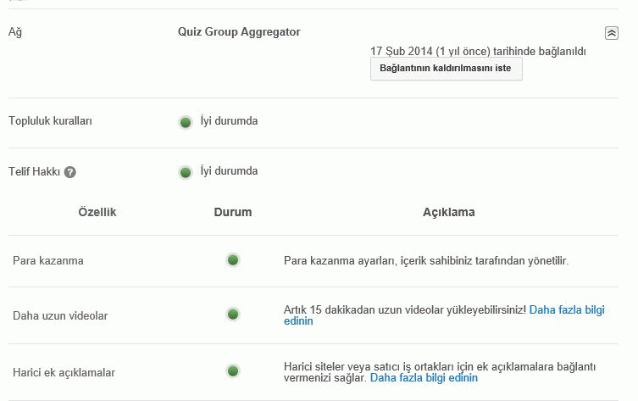Select the Quiz Group Aggregator network name
Viewport: 638px width, 401px height.
point(239,32)
